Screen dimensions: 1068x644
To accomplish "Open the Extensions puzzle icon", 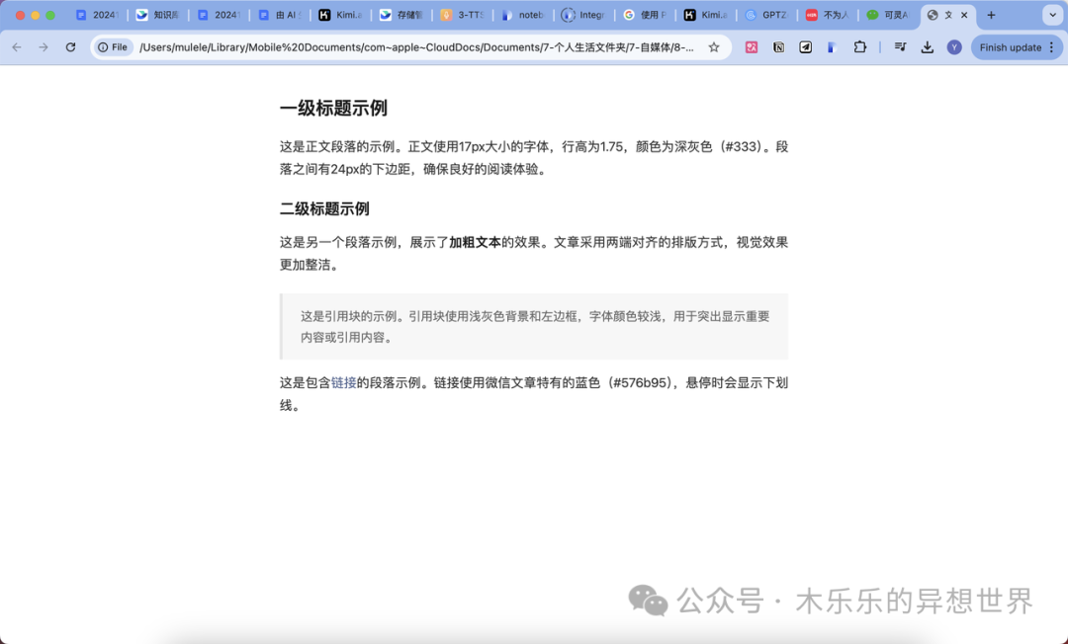I will (x=860, y=47).
